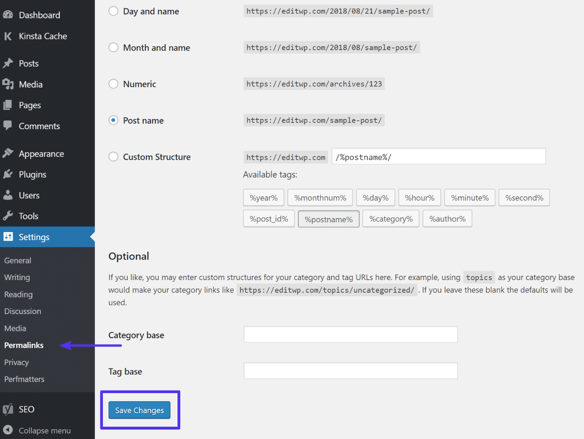Image resolution: width=584 pixels, height=439 pixels.
Task: Select the Numeric permalink structure
Action: [x=113, y=83]
